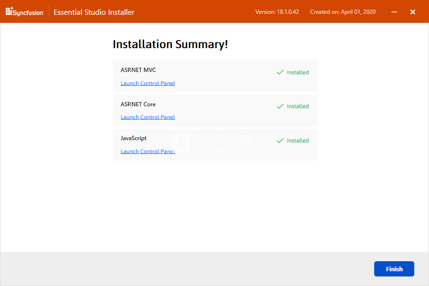Click the Syncfusion logo in header
Image resolution: width=429 pixels, height=286 pixels.
click(24, 12)
